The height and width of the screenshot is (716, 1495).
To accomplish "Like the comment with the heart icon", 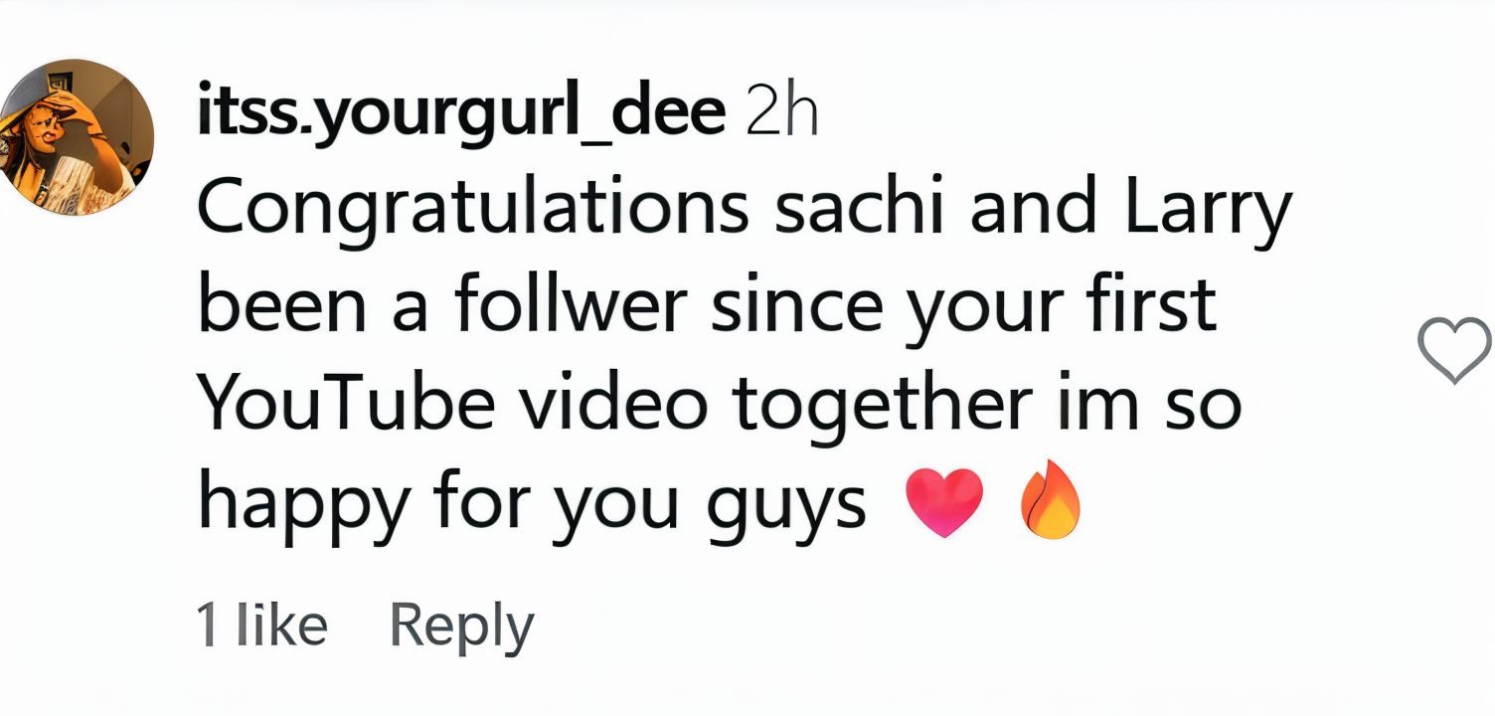I will coord(1453,350).
